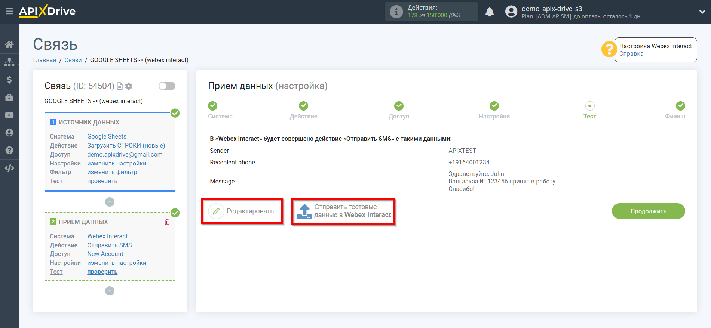711x328 pixels.
Task: Open the hamburger menu icon
Action: [9, 12]
